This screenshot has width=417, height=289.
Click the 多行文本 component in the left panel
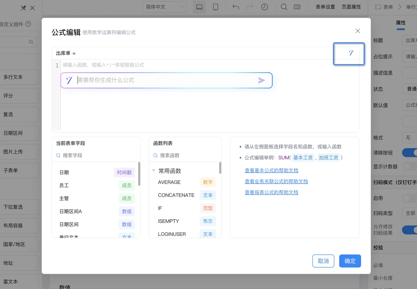pos(19,77)
